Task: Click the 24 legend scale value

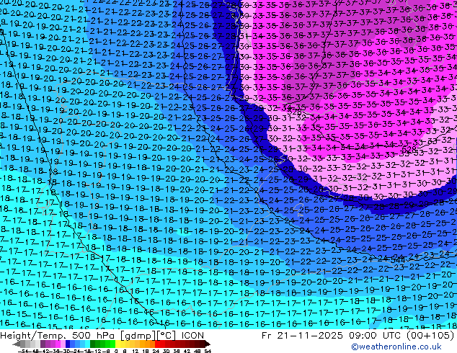Action: (156, 351)
